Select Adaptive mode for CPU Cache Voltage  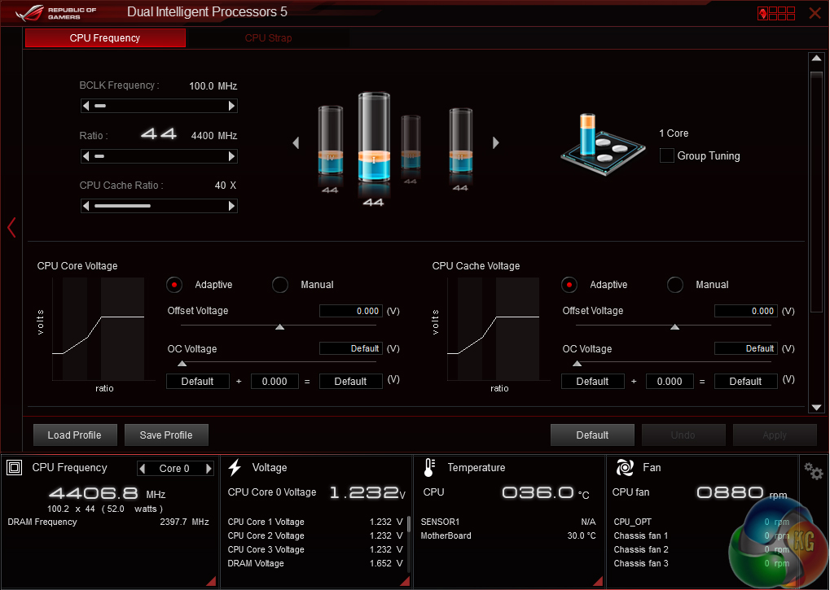click(569, 285)
